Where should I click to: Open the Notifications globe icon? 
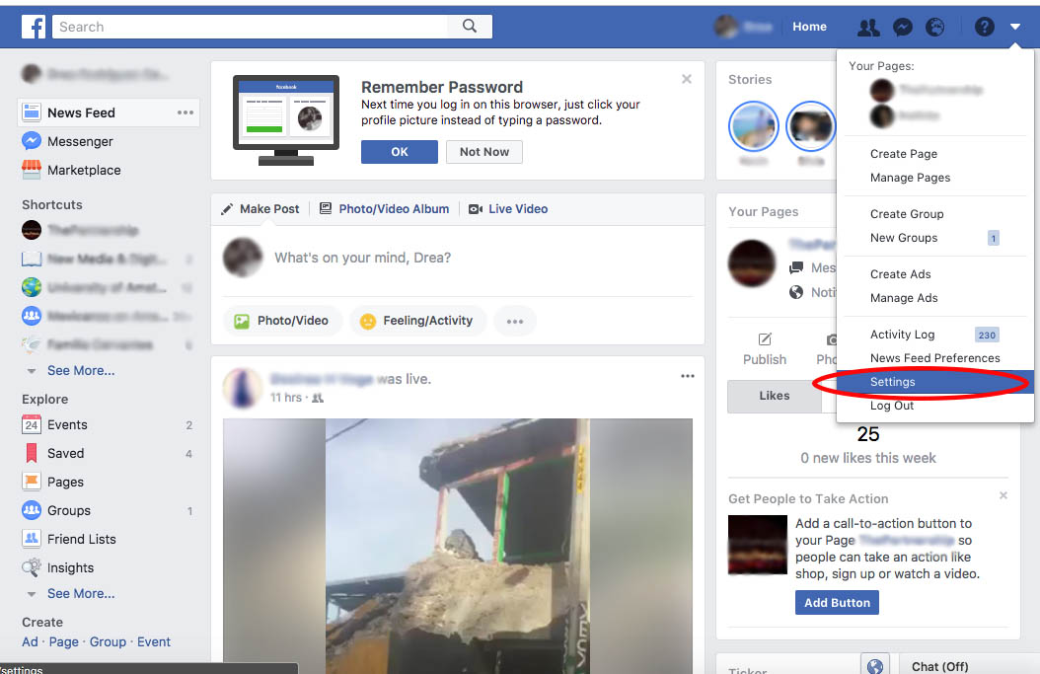pyautogui.click(x=934, y=28)
